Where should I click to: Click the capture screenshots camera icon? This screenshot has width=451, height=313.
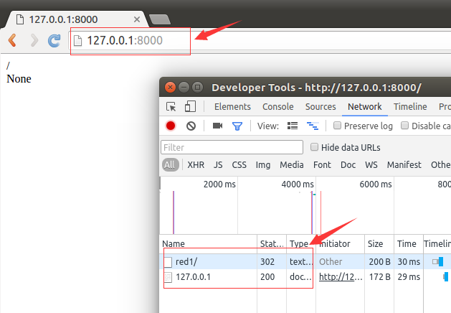[217, 126]
